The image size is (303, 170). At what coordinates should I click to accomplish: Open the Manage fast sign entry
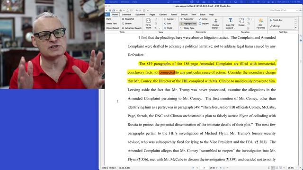275,26
